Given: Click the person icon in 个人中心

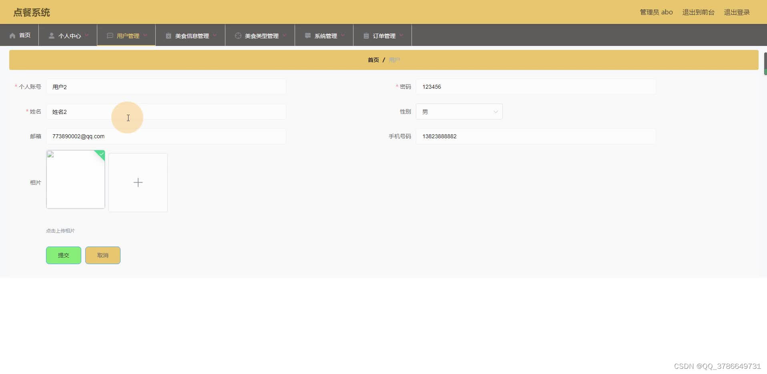Looking at the screenshot, I should click(51, 36).
